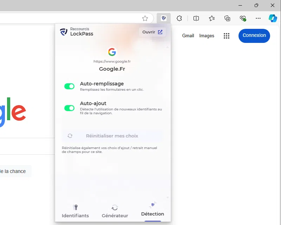281x225 pixels.
Task: Click the Google.Fr site title
Action: tap(112, 69)
